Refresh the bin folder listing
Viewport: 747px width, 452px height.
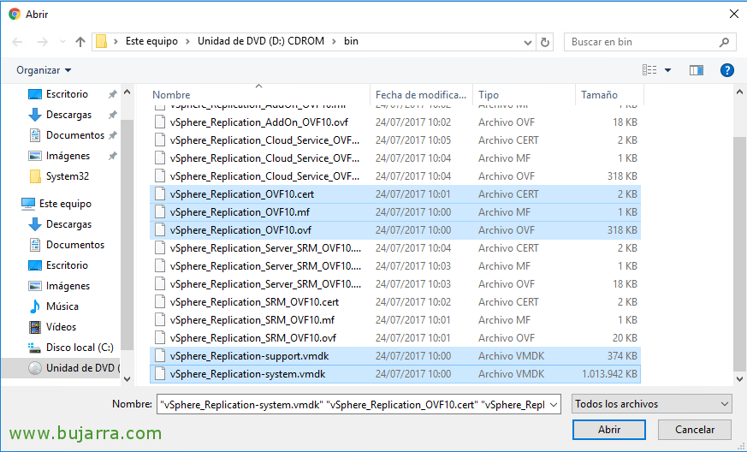coord(544,42)
